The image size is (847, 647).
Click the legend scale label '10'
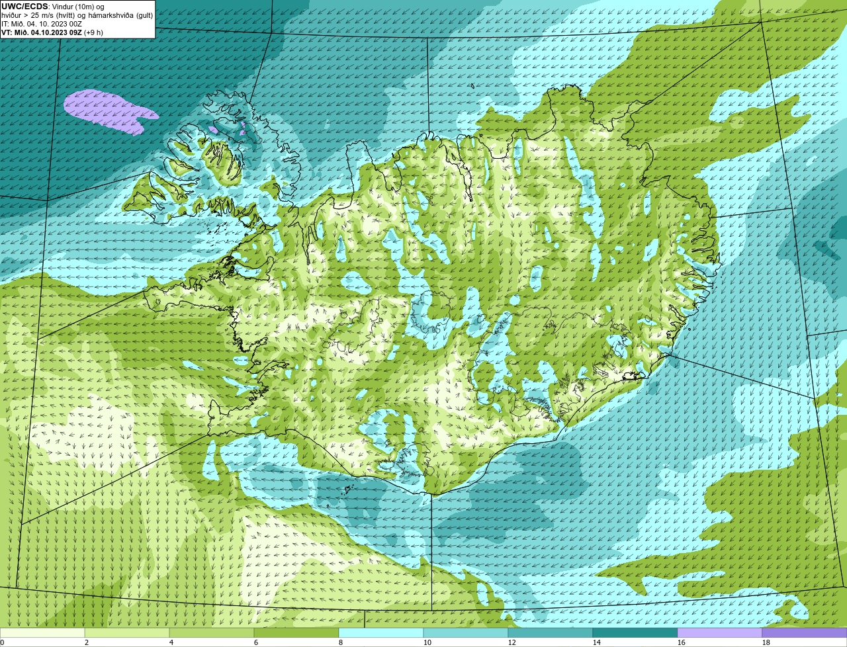point(427,642)
